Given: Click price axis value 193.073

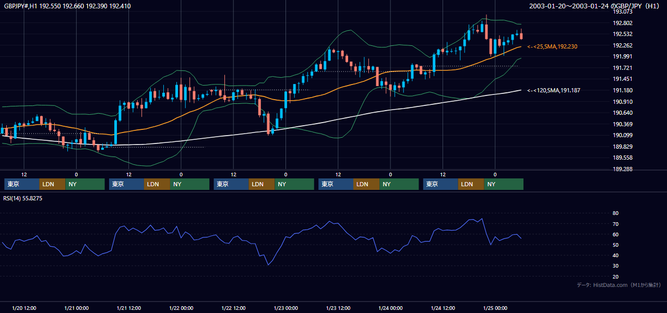Looking at the screenshot, I should (x=623, y=11).
